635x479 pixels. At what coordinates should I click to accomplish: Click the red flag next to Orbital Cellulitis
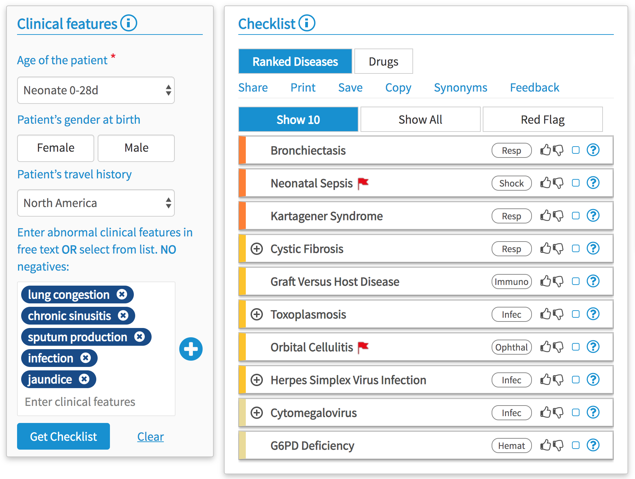click(x=363, y=347)
